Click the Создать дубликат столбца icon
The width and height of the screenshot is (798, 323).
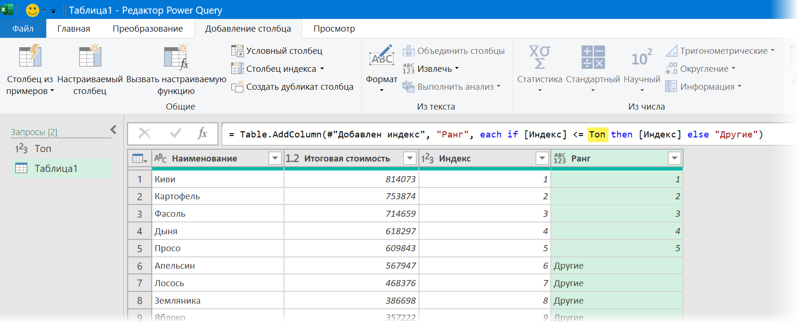pos(237,86)
